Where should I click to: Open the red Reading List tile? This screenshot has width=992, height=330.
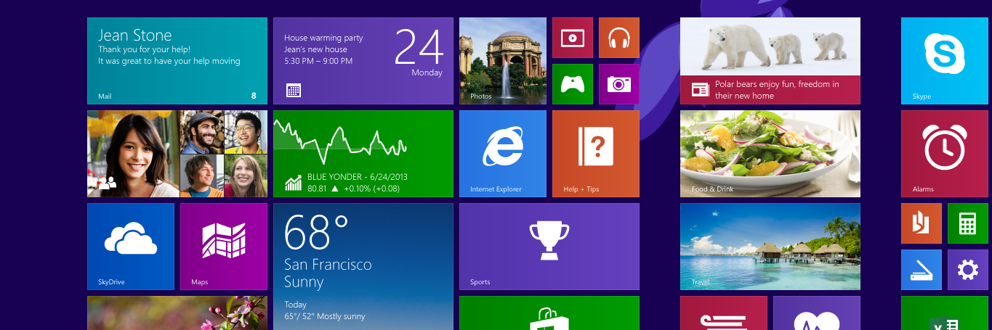724,313
